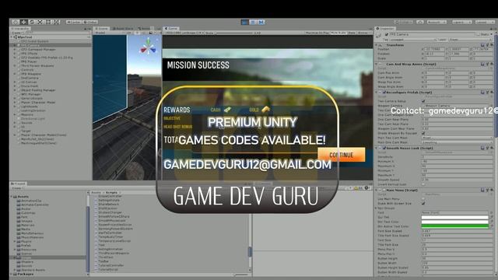498x280 pixels.
Task: Open the Collab dropdown
Action: (404, 22)
